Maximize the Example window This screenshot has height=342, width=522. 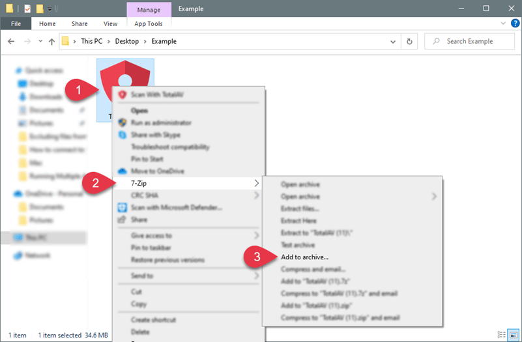point(486,8)
